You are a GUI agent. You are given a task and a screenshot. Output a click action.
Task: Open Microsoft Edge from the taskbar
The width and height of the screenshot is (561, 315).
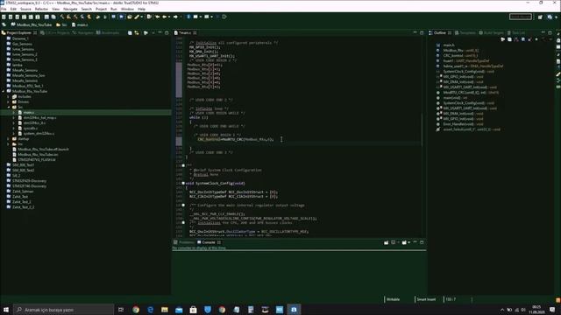pos(150,309)
